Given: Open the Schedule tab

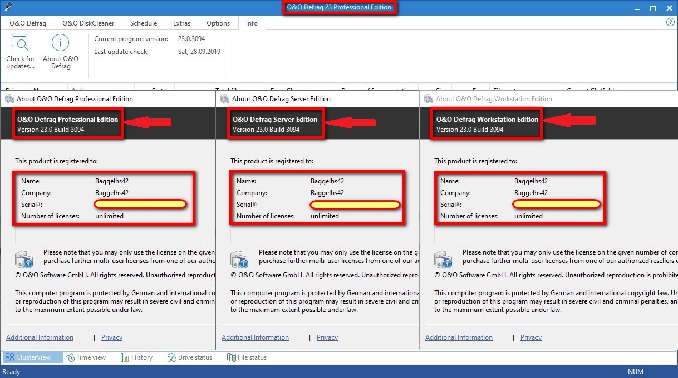Looking at the screenshot, I should [x=144, y=23].
